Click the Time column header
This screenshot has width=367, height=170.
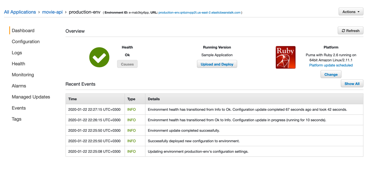(x=72, y=99)
